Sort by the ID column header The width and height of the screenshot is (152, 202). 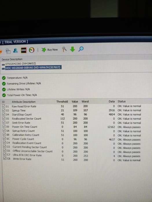pyautogui.click(x=3, y=102)
